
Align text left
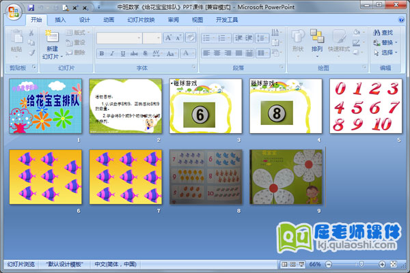point(206,53)
